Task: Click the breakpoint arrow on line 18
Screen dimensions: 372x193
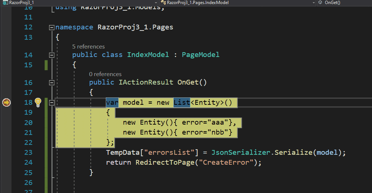Action: pos(6,103)
